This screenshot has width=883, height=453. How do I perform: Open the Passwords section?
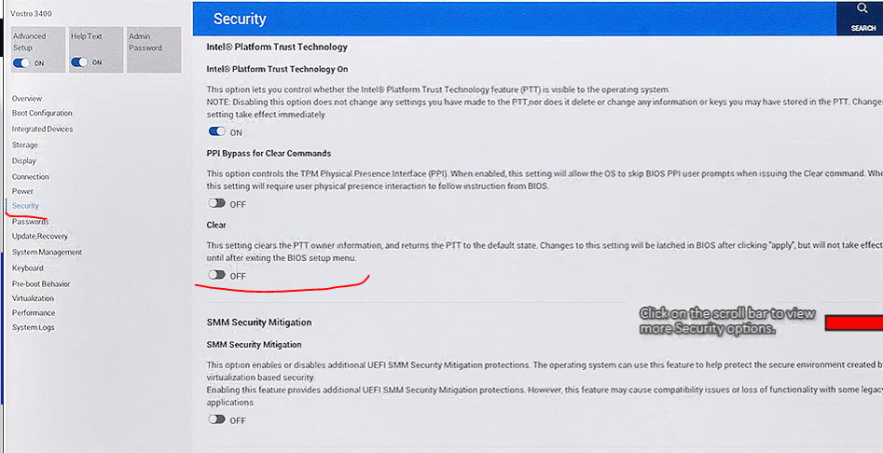[30, 222]
